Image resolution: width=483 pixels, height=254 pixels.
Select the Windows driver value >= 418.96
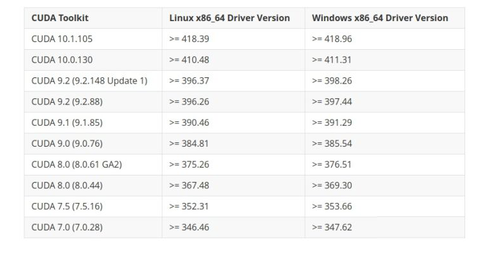pos(332,39)
